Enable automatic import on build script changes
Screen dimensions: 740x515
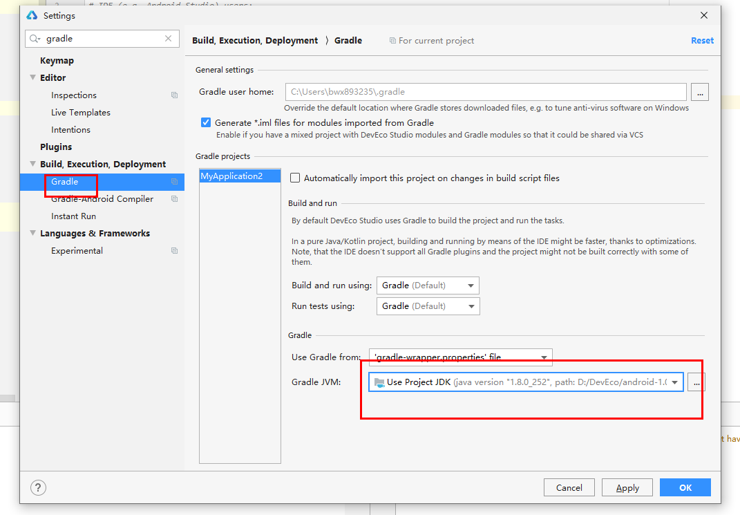[295, 178]
